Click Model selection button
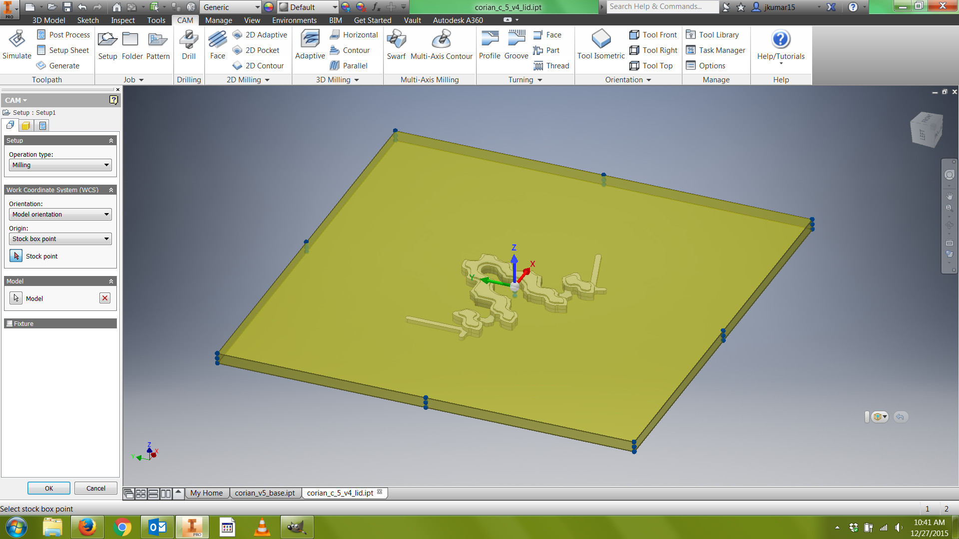This screenshot has height=539, width=959. [16, 298]
